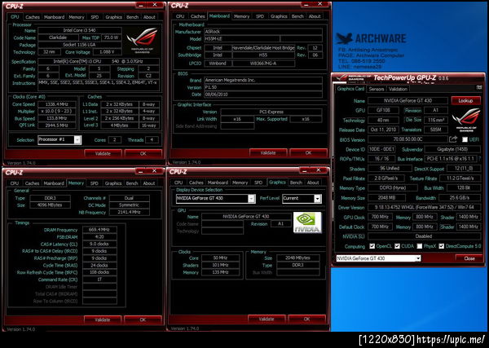Click the share BIOS export icon in GPU-Z
The image size is (489, 348).
(453, 139)
